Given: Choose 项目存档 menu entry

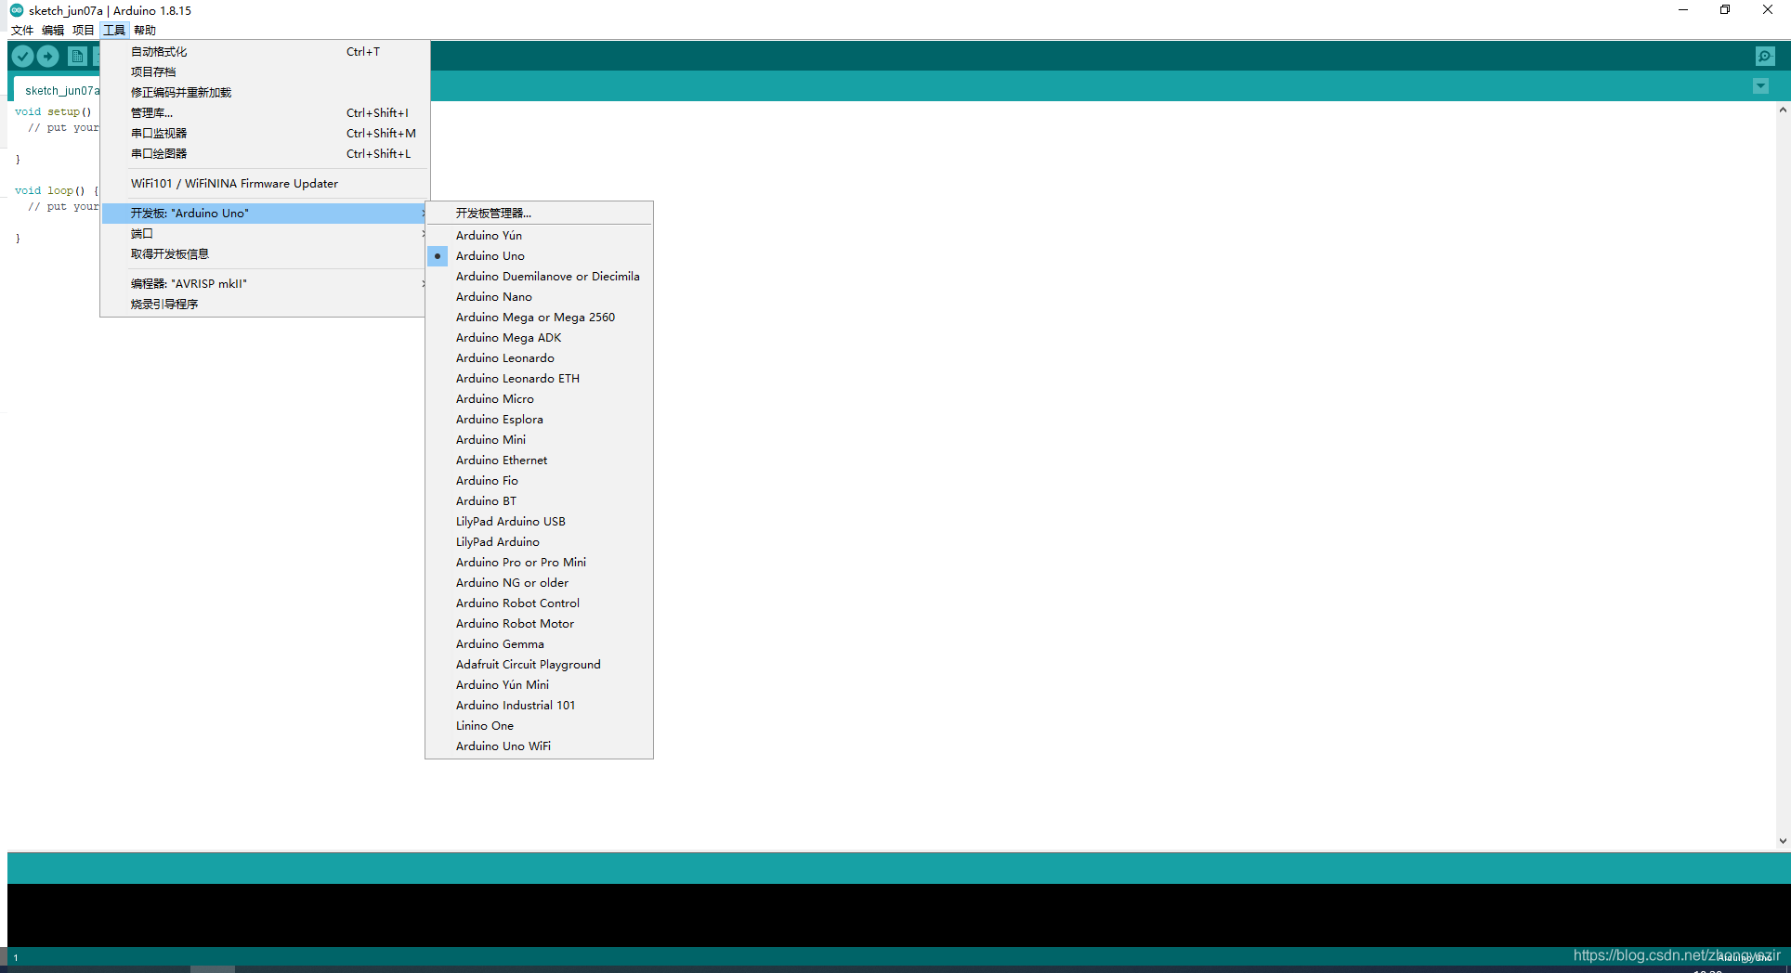Looking at the screenshot, I should click(265, 71).
